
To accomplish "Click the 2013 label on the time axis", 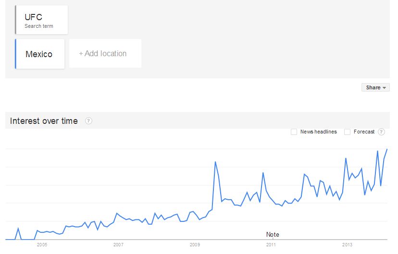I will coord(347,245).
